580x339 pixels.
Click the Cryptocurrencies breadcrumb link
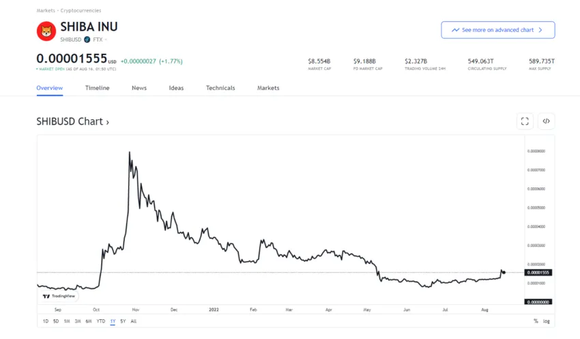tap(81, 10)
